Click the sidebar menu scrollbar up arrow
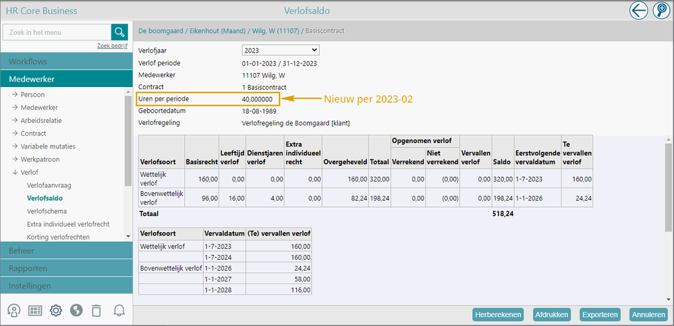 [128, 92]
